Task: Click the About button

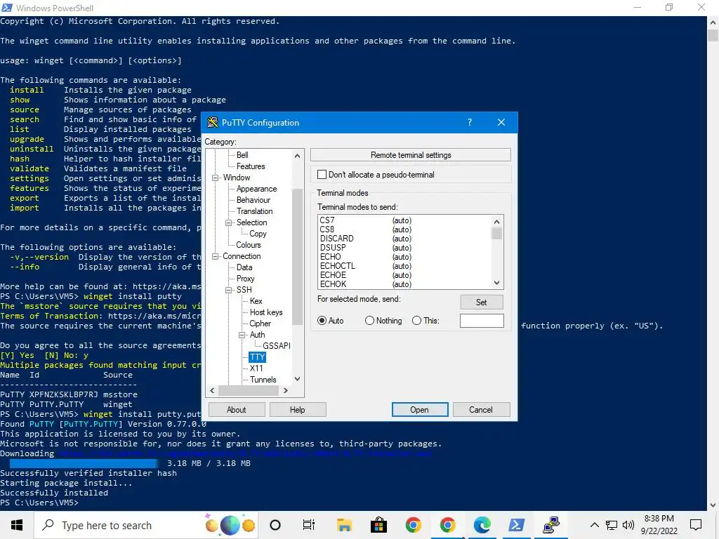Action: (237, 410)
